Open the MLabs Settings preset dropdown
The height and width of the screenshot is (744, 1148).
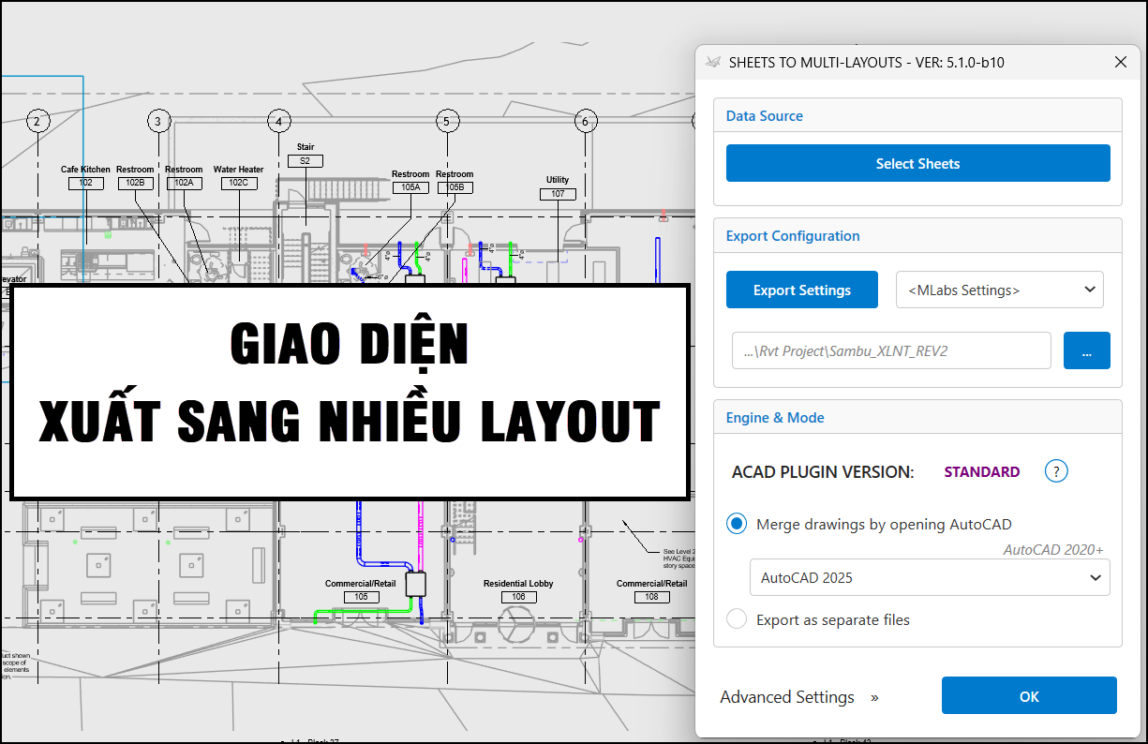click(x=999, y=290)
